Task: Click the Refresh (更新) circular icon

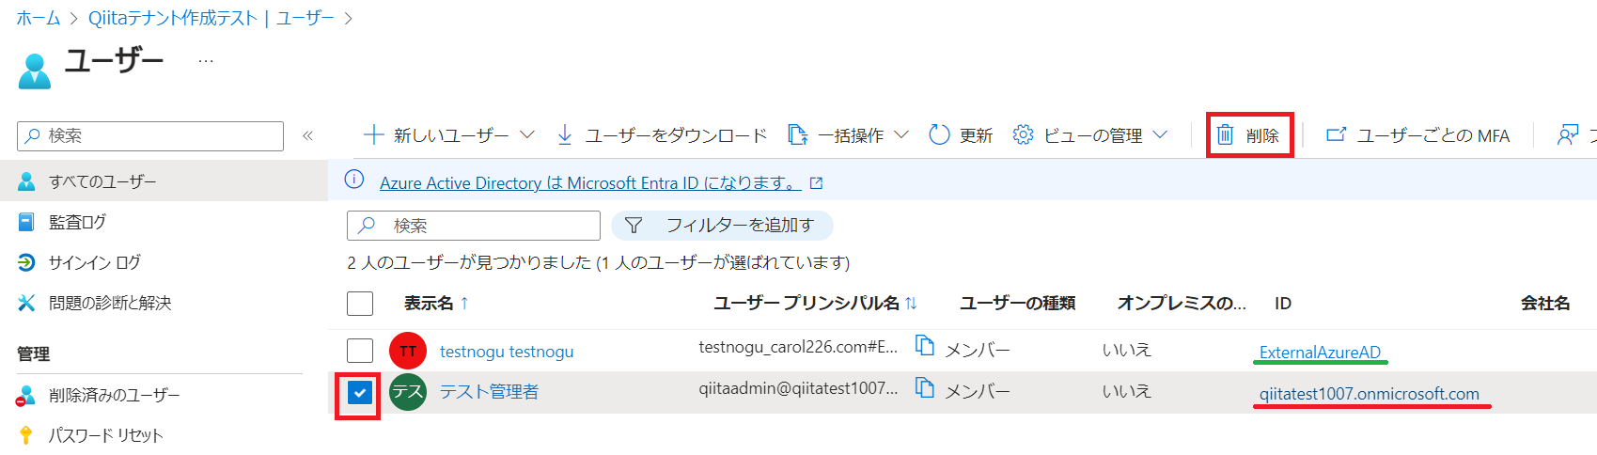Action: (939, 134)
